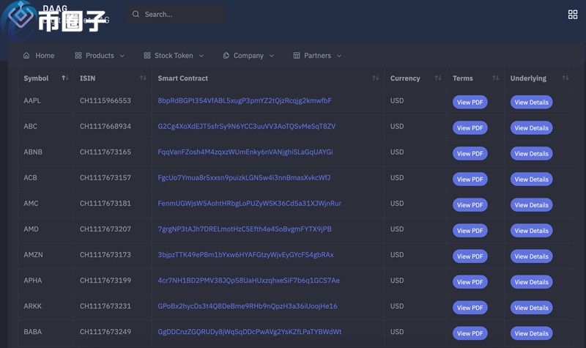
Task: Expand the Partners dropdown chevron
Action: pyautogui.click(x=339, y=56)
